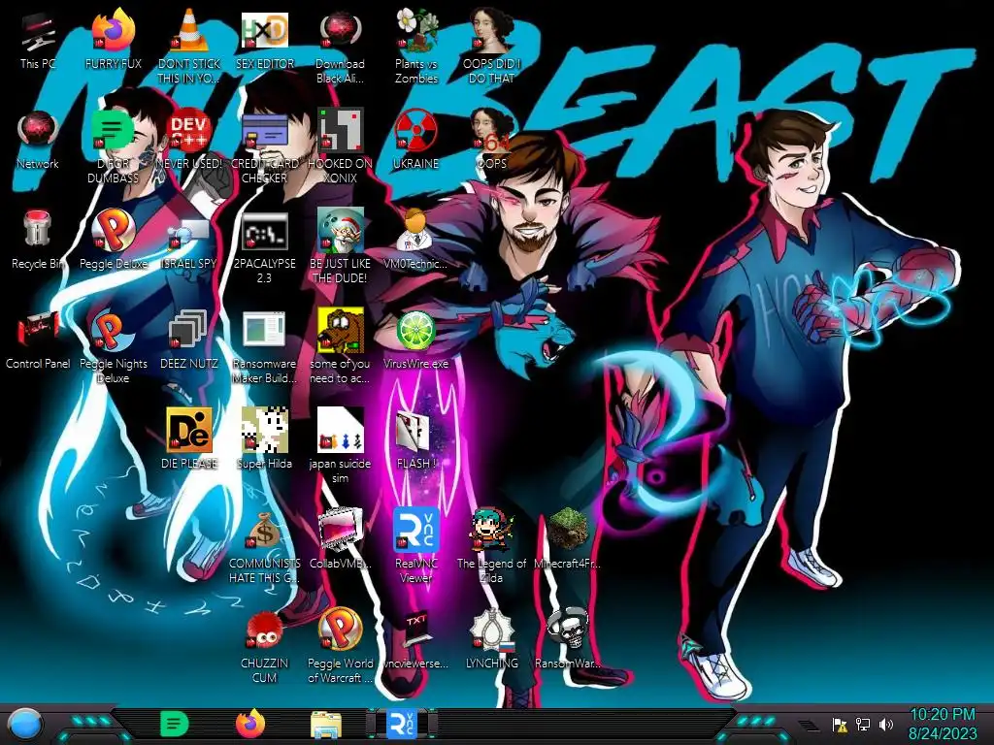Open the VLC traffic cone desktop shortcut
The image size is (994, 745).
point(189,48)
